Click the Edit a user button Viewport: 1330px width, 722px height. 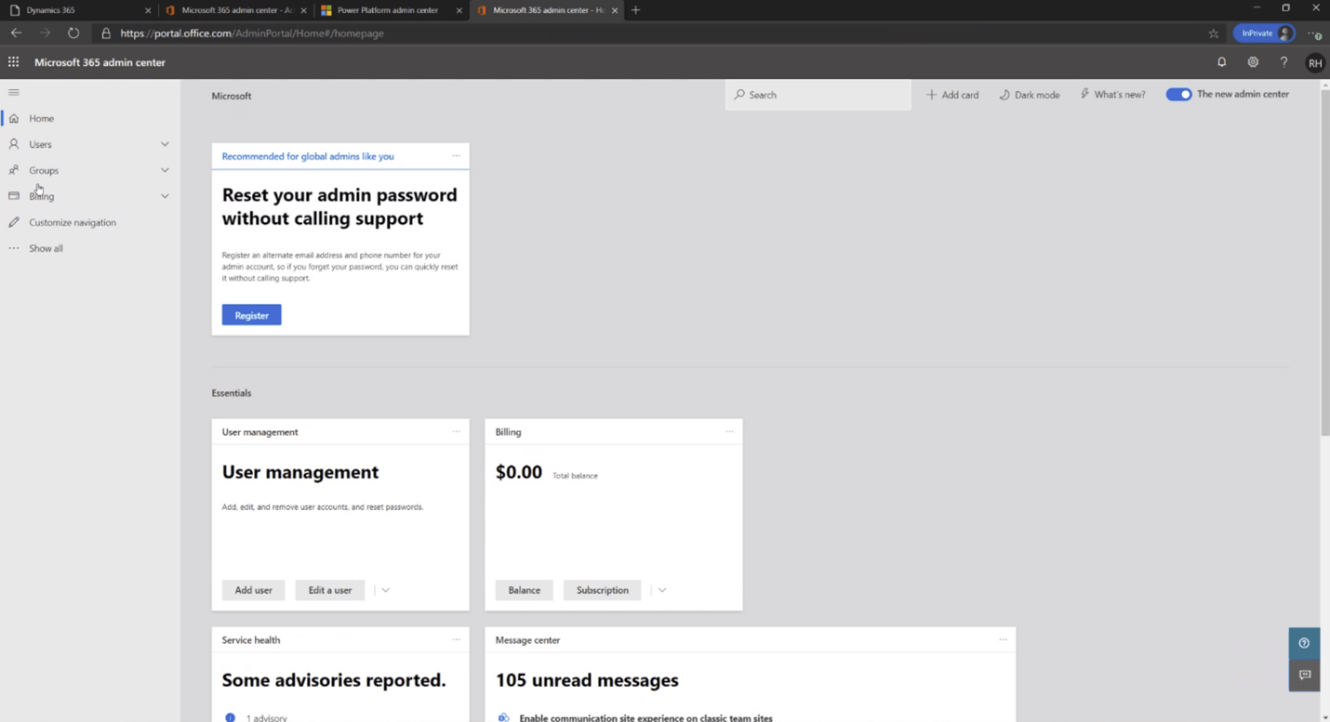pos(330,590)
